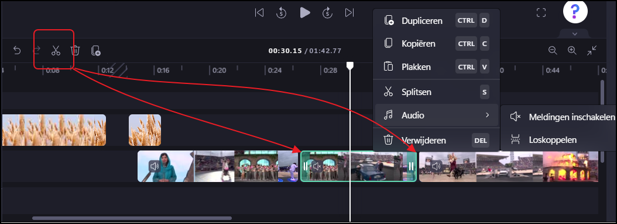Click the 0:24 mark on timeline ruler
617x224 pixels.
click(x=275, y=71)
